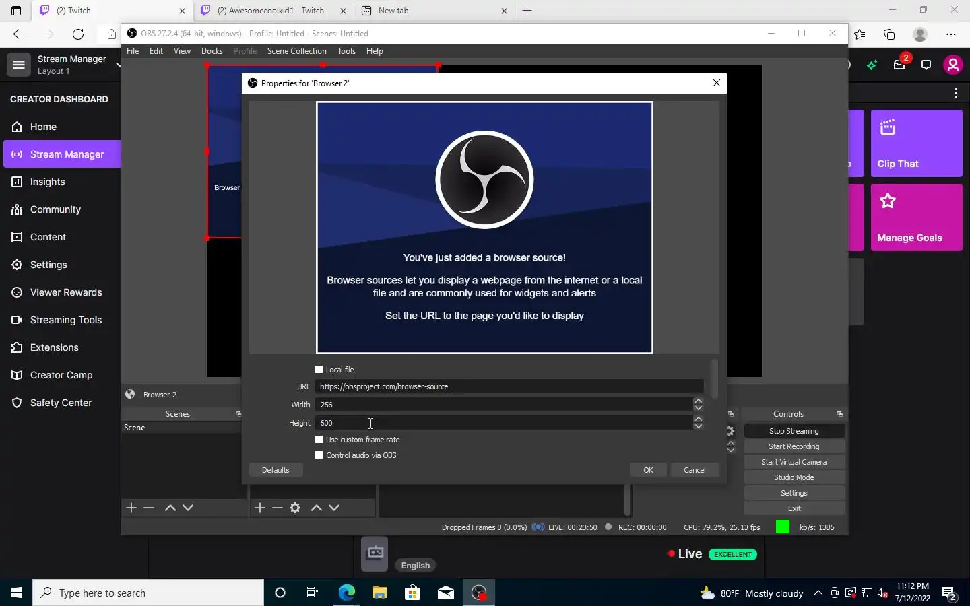Screen dimensions: 970x606
Task: Open the Help menu in OBS
Action: pos(375,51)
